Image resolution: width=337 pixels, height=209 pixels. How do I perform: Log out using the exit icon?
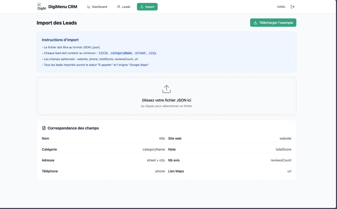293,7
